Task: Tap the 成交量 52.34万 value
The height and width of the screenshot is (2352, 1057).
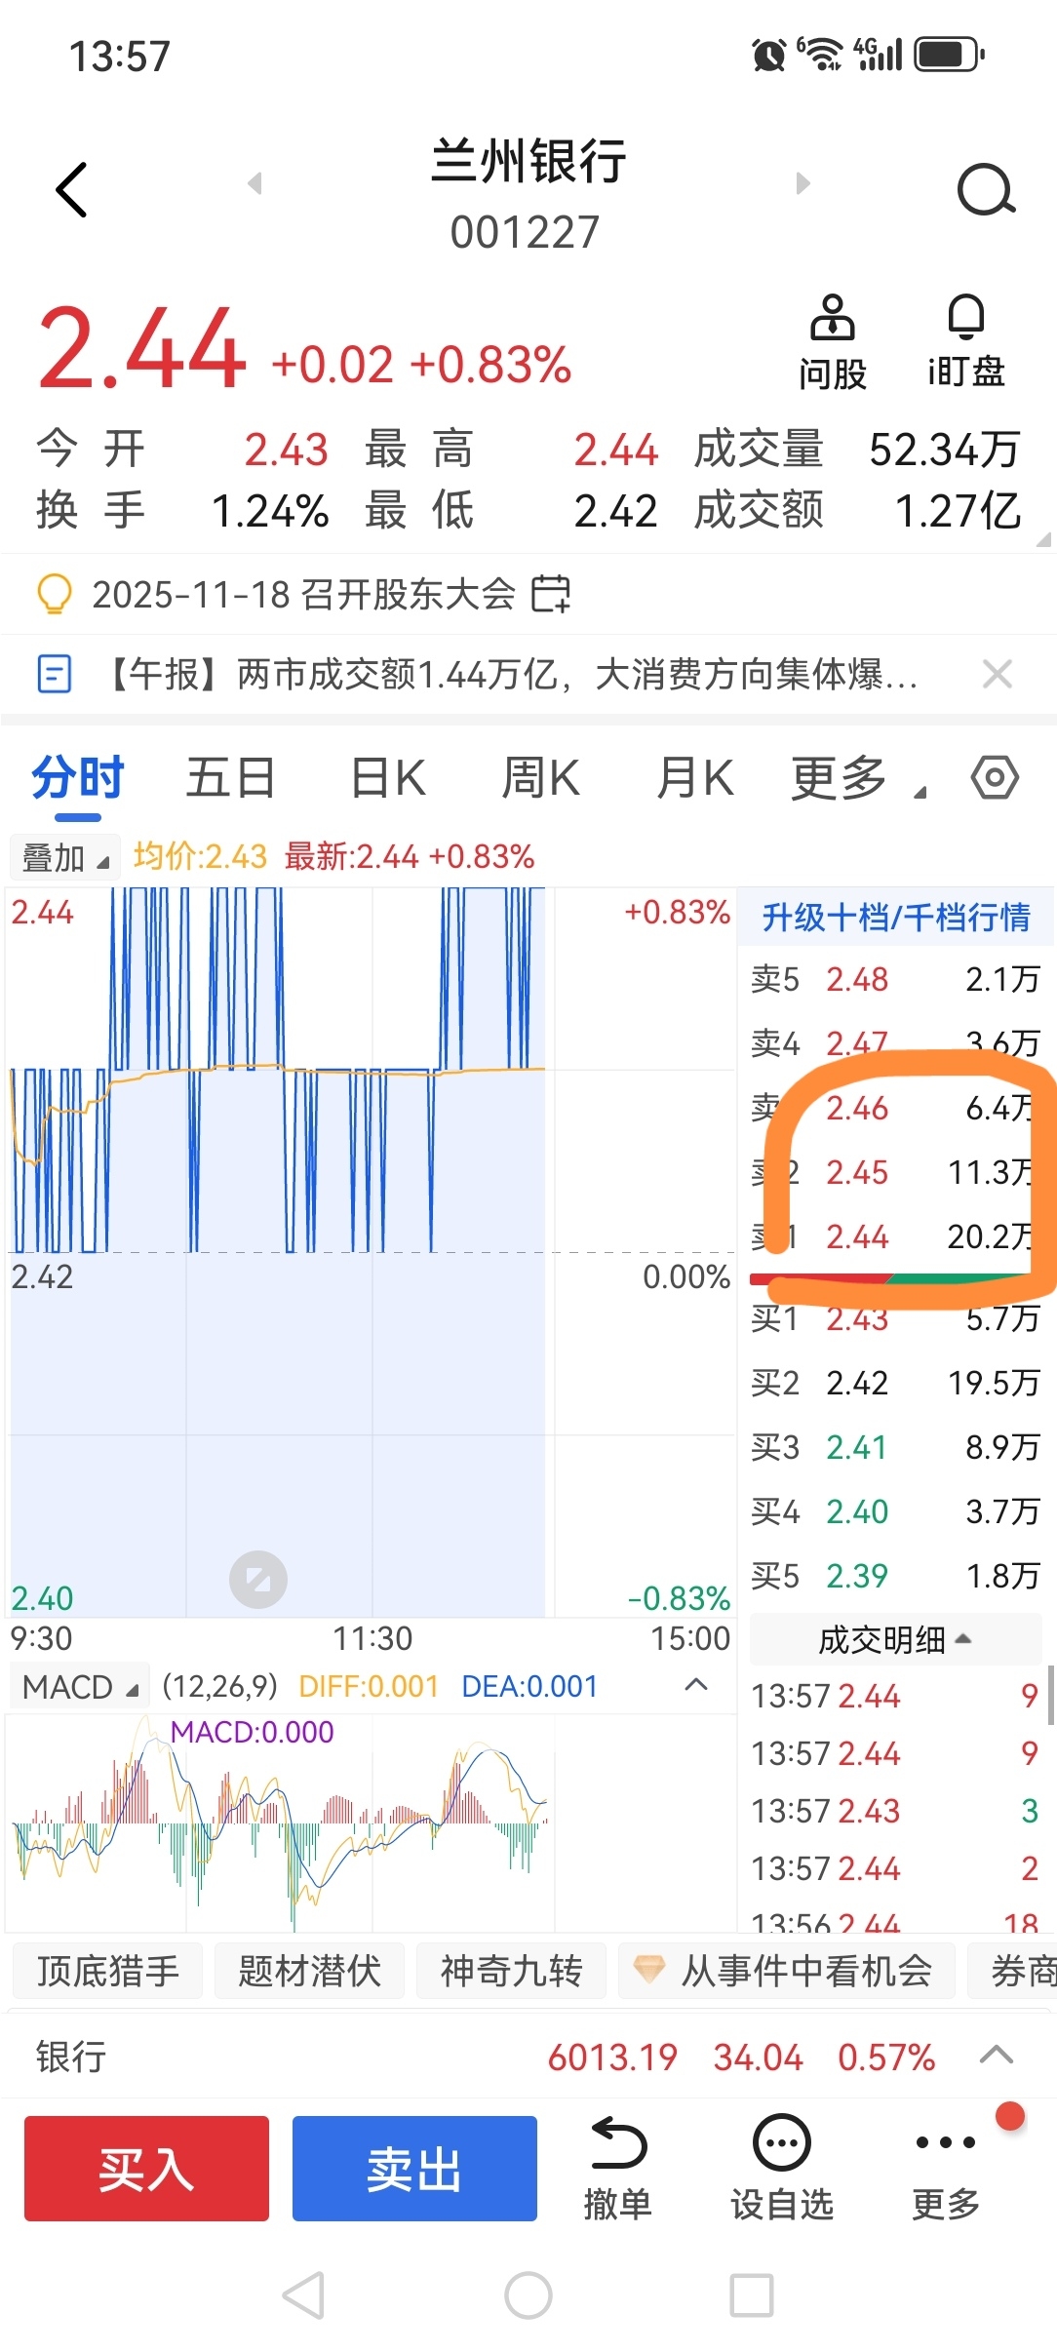Action: (944, 450)
